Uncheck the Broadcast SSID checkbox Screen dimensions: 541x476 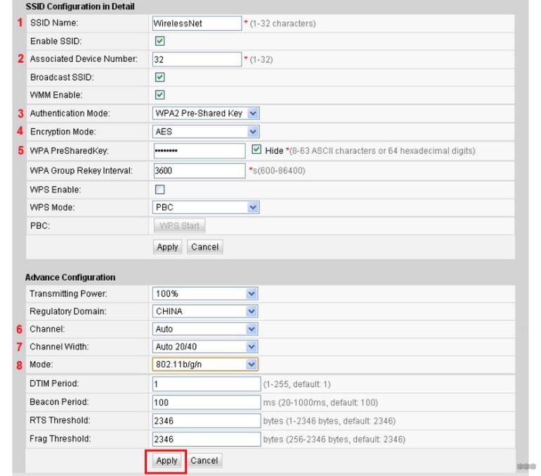click(x=159, y=77)
